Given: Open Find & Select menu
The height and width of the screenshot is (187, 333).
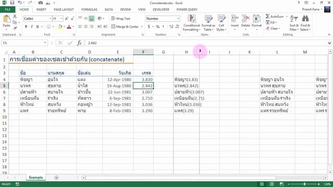Looking at the screenshot, I should click(x=305, y=23).
